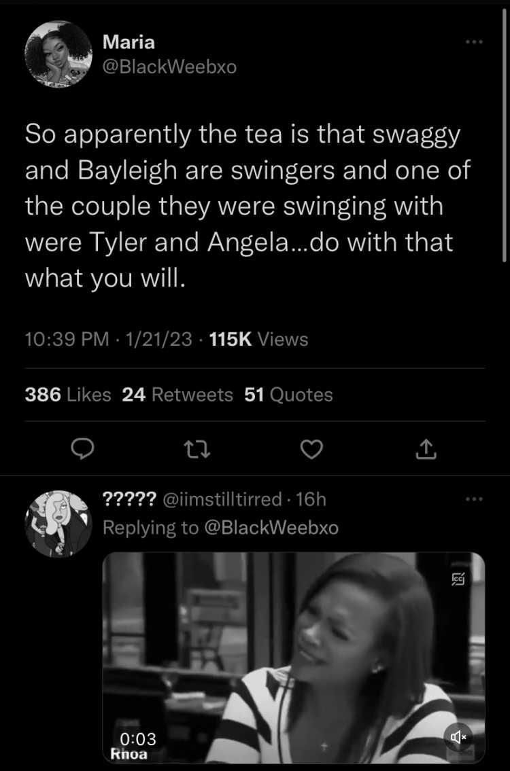View the 24 Retweets list

coord(177,395)
